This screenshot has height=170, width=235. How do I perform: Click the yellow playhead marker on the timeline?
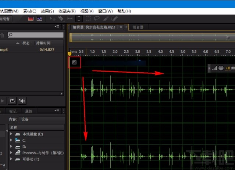coord(70,54)
